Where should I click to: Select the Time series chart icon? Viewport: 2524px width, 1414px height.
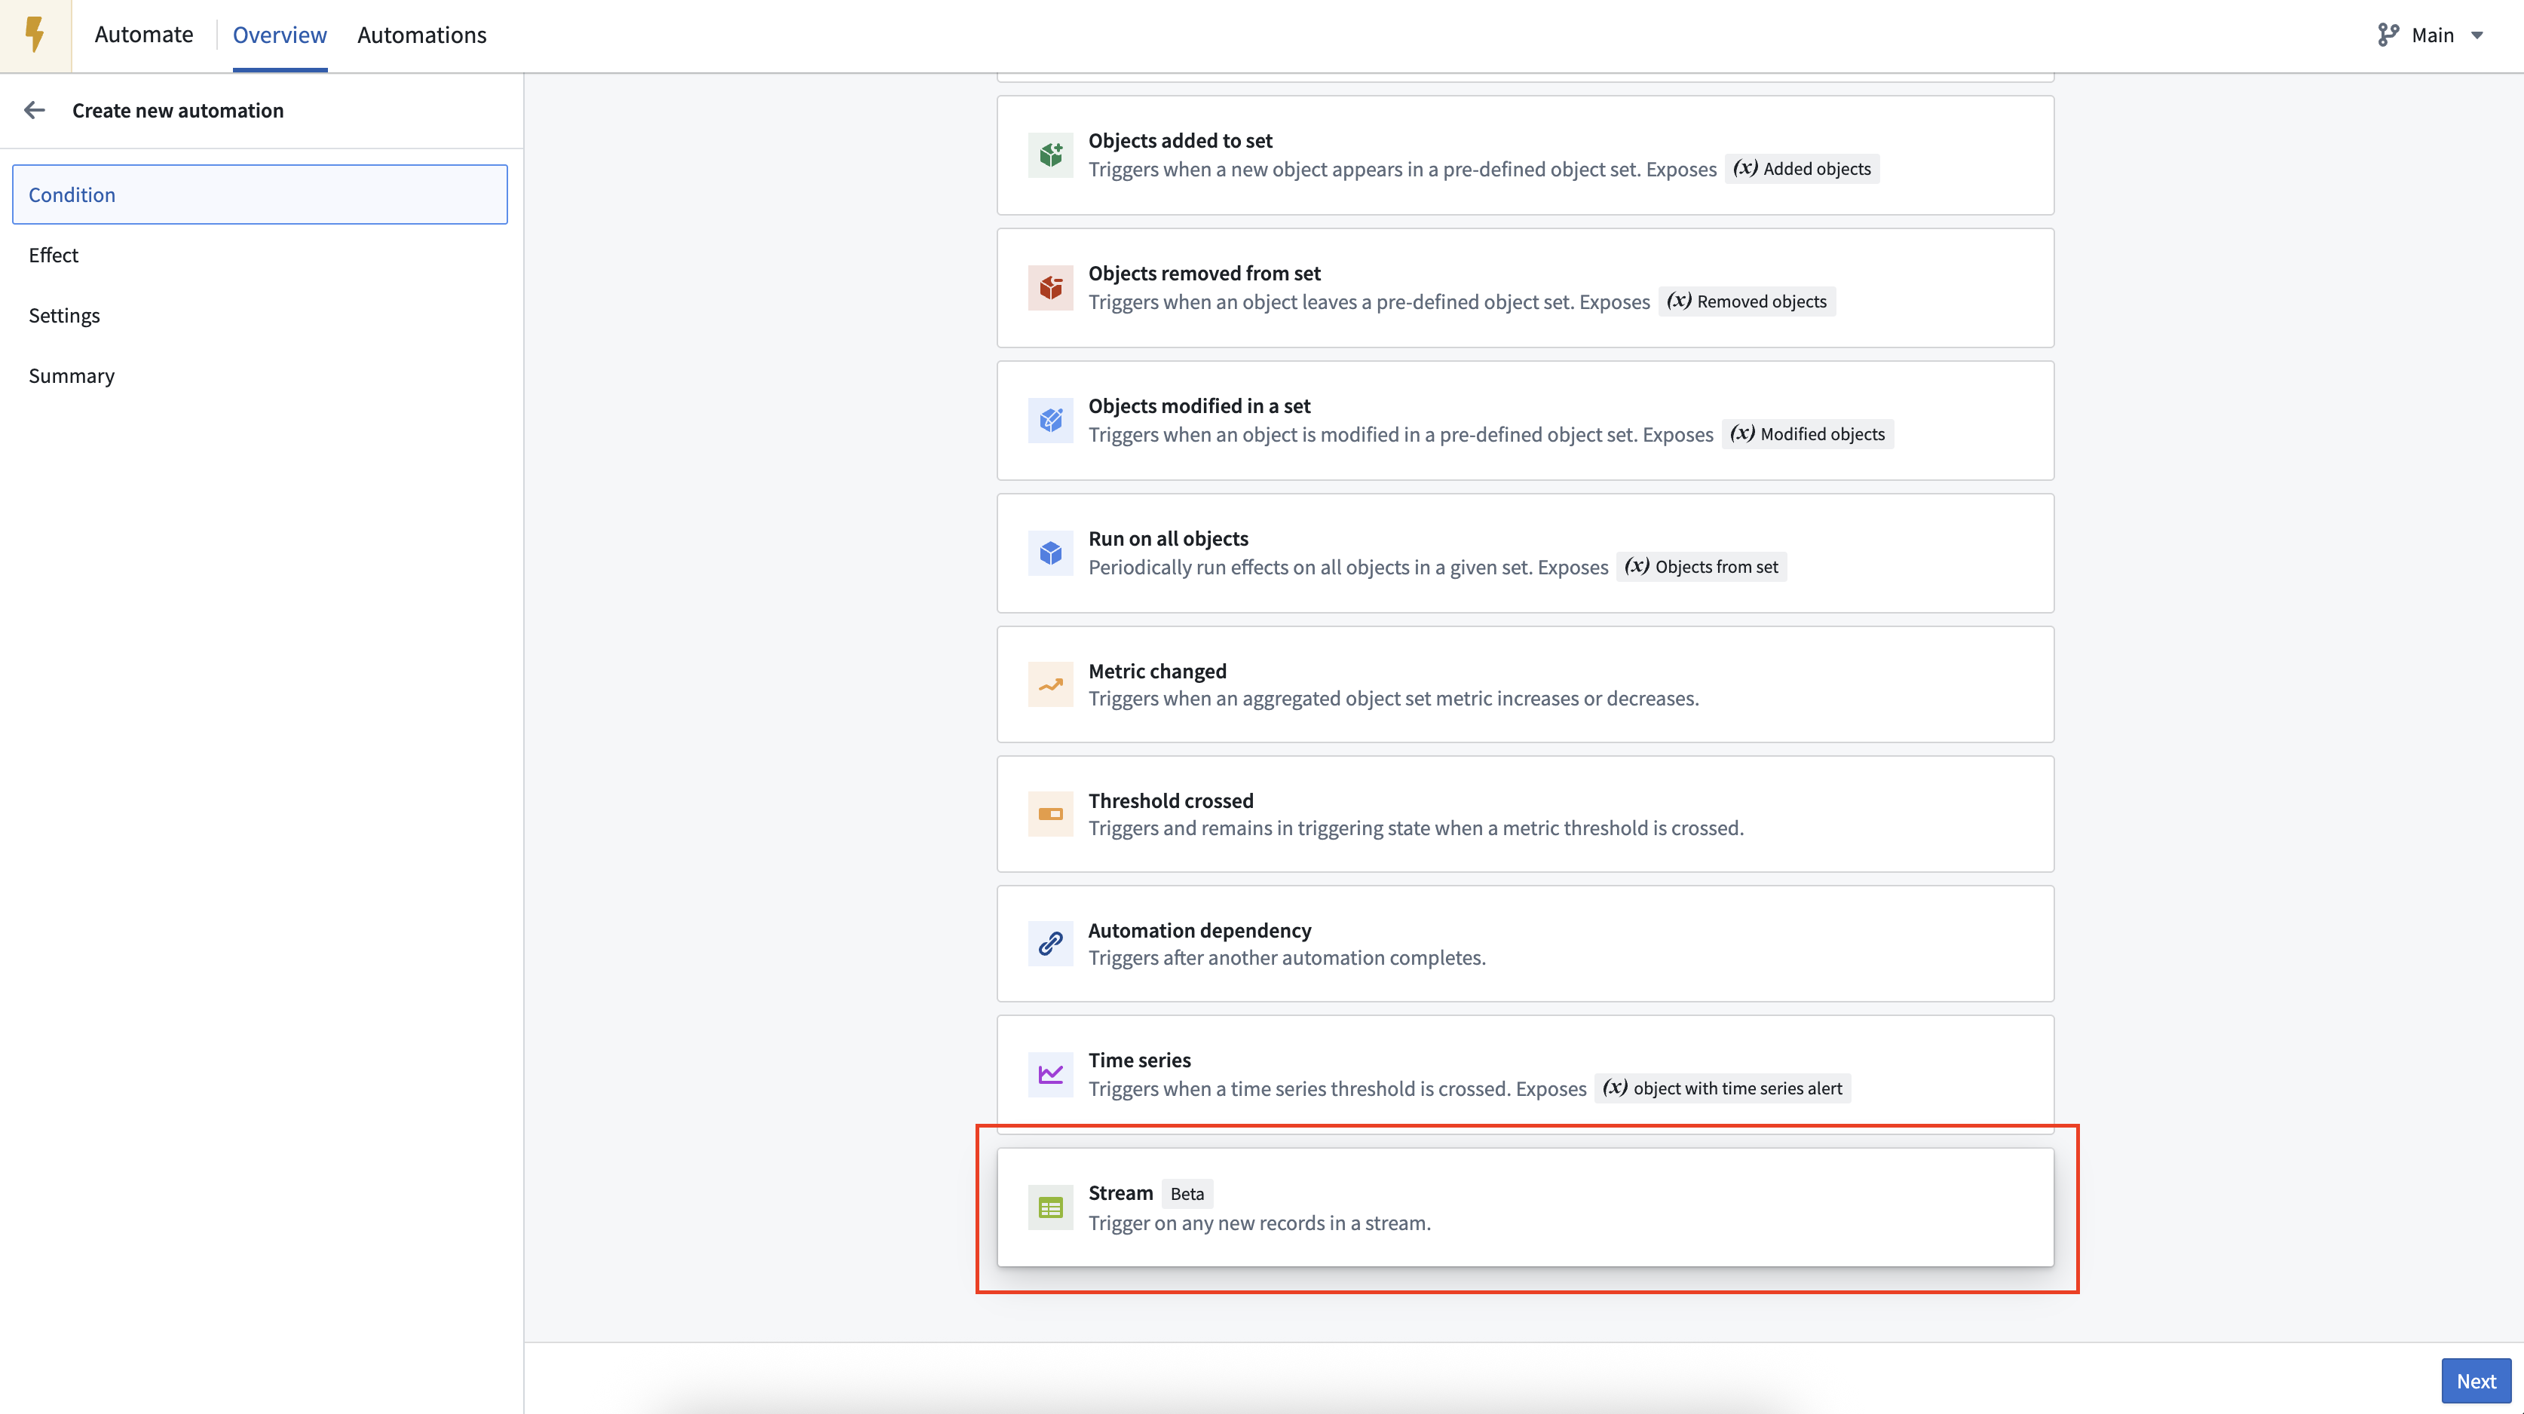pyautogui.click(x=1049, y=1073)
